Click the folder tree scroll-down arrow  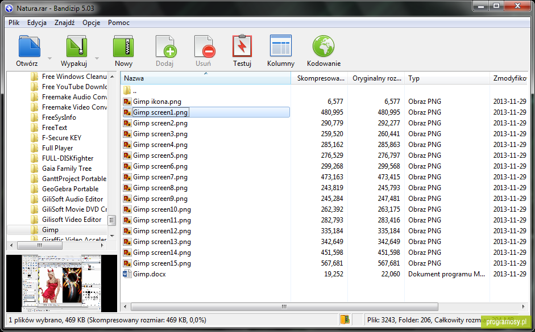tap(112, 236)
